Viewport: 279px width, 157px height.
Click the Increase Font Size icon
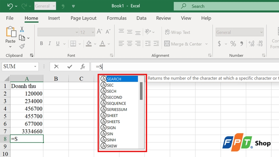[x=99, y=31]
